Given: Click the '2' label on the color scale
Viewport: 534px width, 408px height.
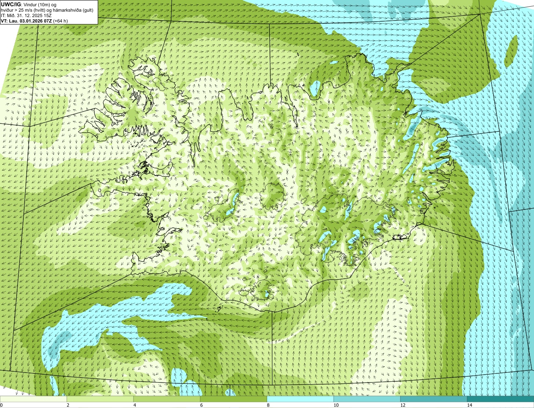Looking at the screenshot, I should [68, 405].
